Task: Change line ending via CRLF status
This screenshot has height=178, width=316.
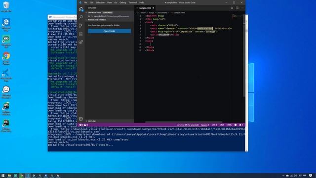Action: [222, 125]
